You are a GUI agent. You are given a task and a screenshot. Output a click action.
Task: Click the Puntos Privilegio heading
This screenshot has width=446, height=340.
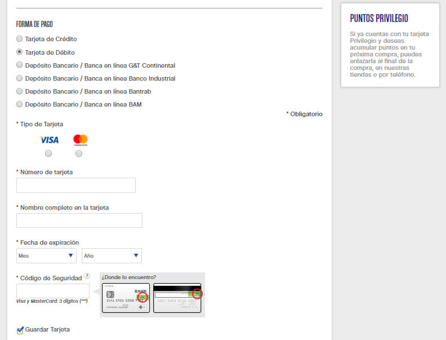pos(378,19)
